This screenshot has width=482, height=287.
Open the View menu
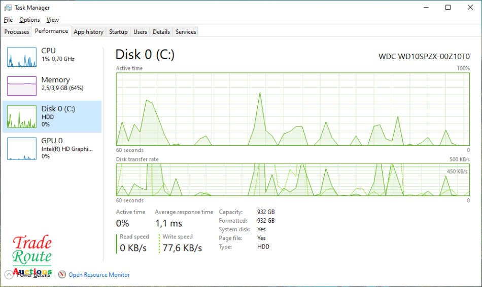[x=52, y=20]
